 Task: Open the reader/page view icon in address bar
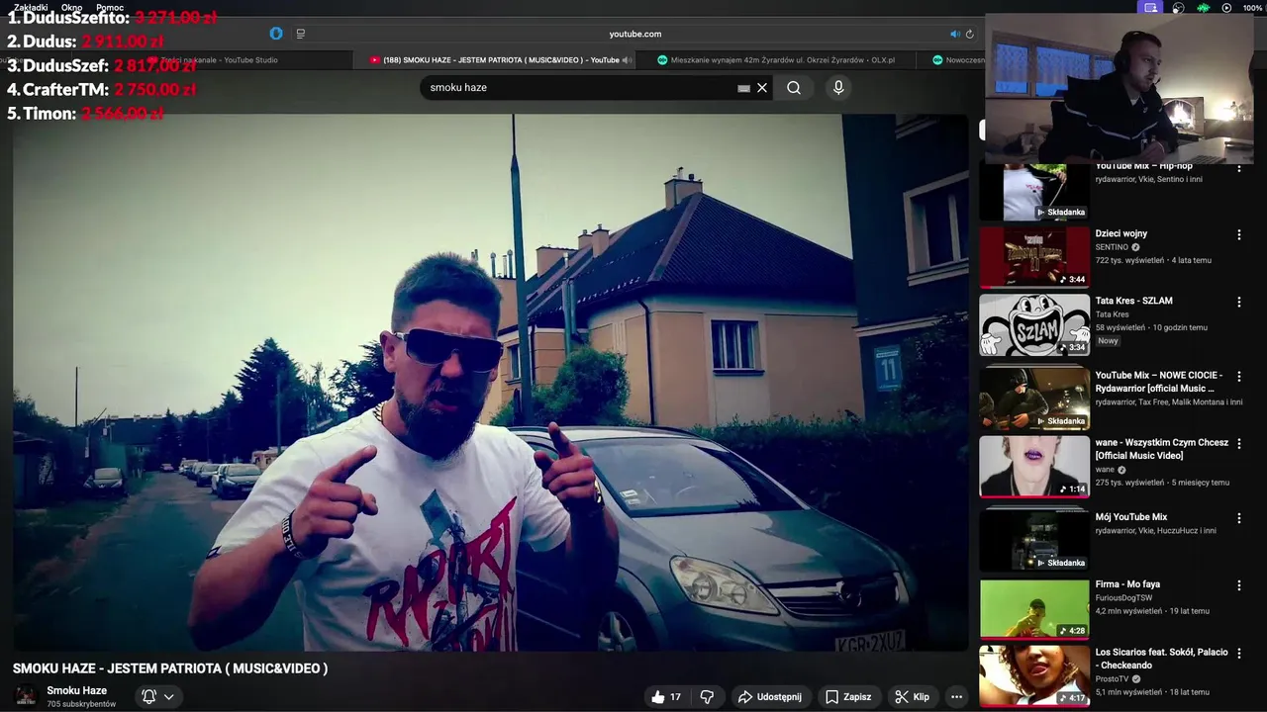pyautogui.click(x=301, y=34)
